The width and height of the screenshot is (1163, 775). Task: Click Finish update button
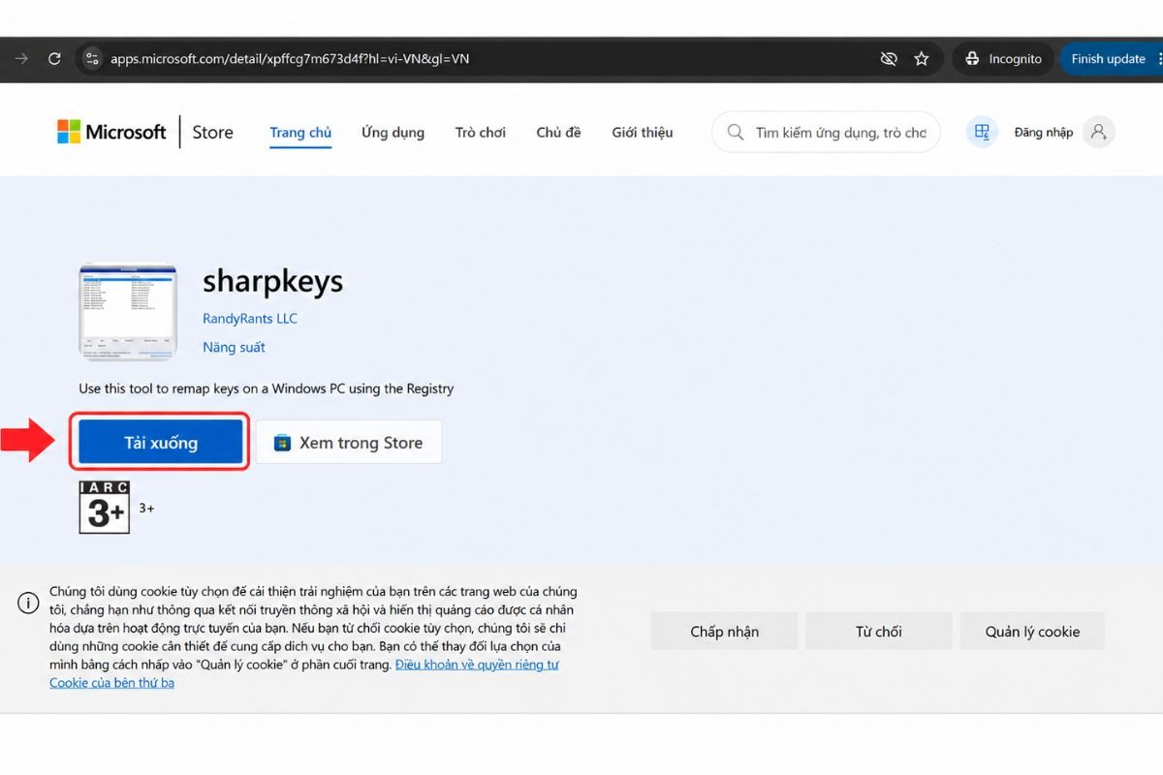click(1110, 59)
